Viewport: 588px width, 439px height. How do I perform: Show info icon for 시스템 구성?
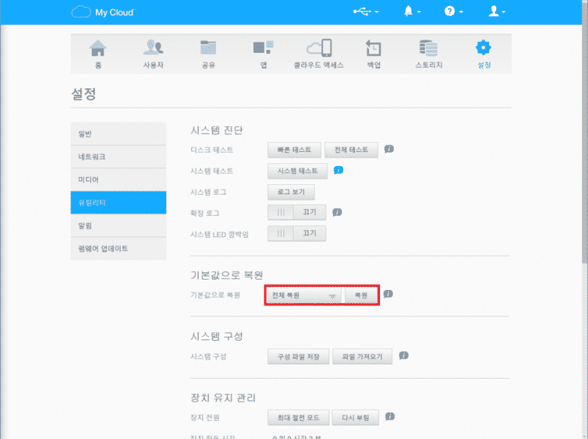point(404,355)
